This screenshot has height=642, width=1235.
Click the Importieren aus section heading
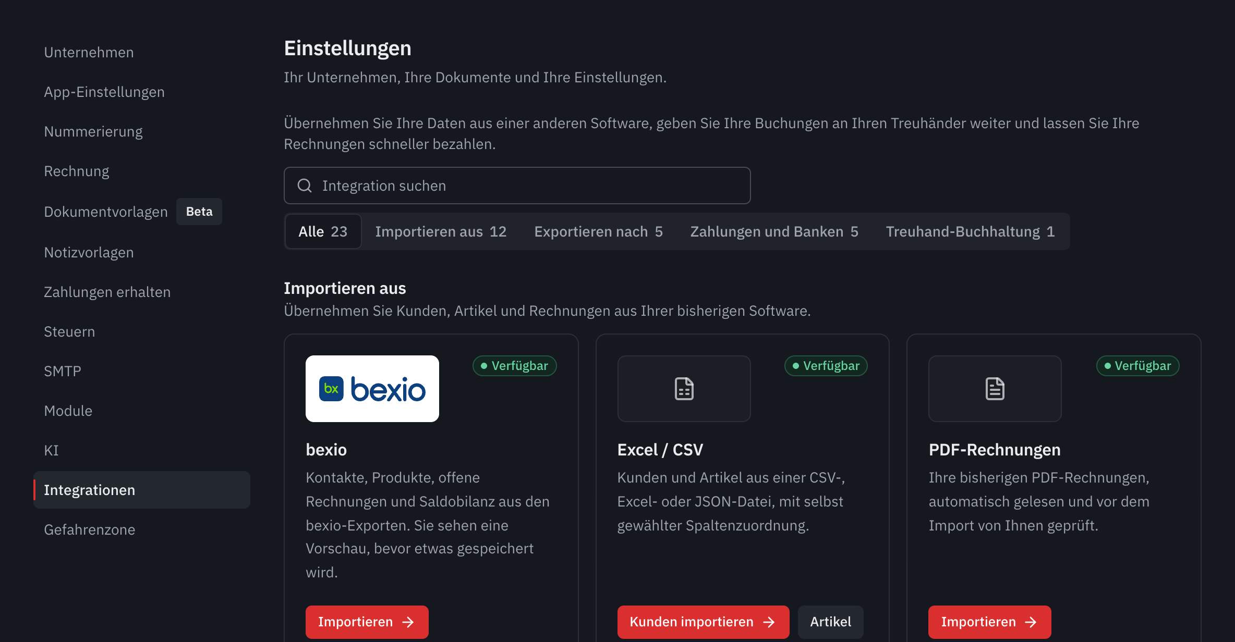tap(345, 288)
